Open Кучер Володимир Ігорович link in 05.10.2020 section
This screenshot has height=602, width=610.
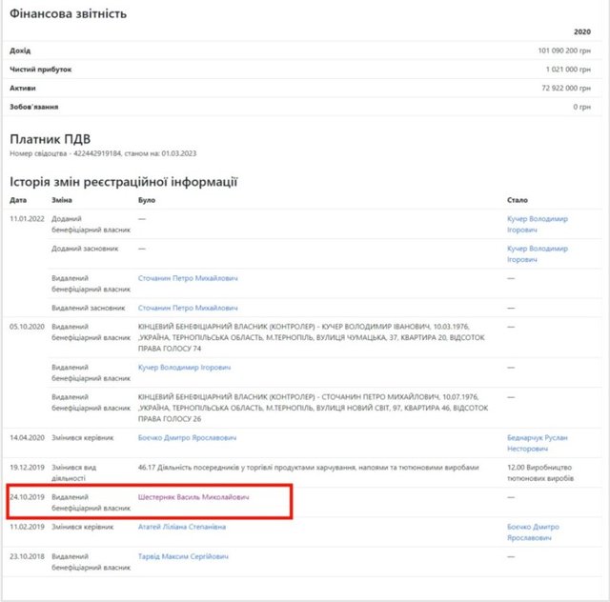click(x=184, y=367)
